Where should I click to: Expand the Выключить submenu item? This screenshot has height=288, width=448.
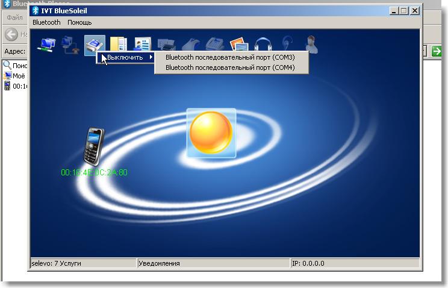125,57
